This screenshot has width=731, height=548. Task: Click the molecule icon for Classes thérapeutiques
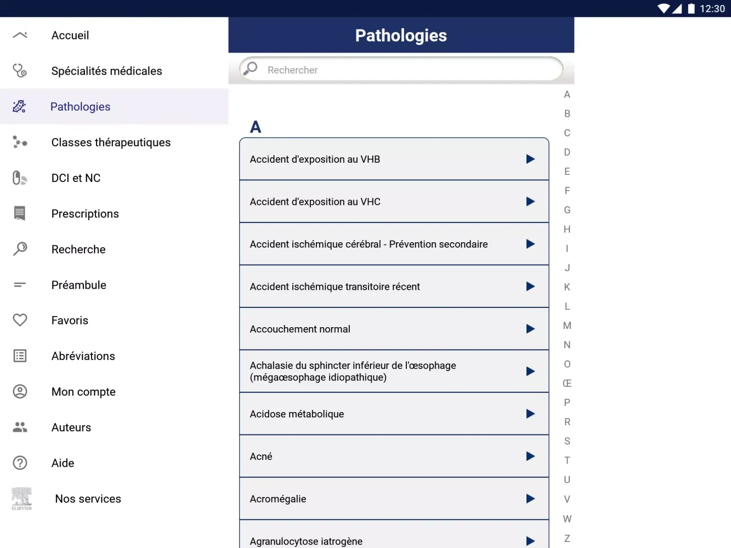(20, 142)
